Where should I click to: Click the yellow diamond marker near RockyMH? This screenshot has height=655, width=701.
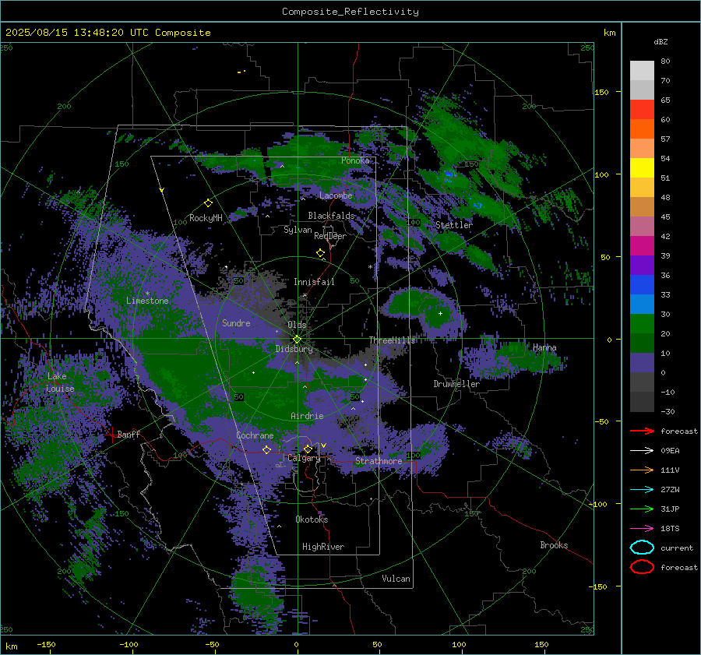[x=208, y=203]
